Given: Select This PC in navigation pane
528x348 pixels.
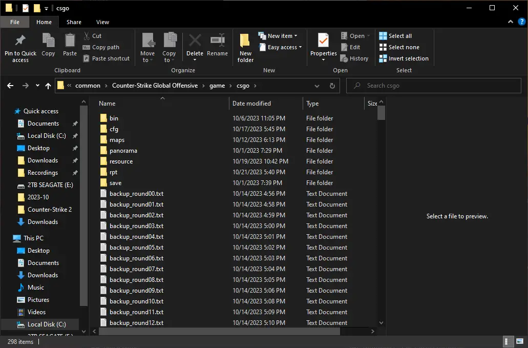Looking at the screenshot, I should click(33, 238).
